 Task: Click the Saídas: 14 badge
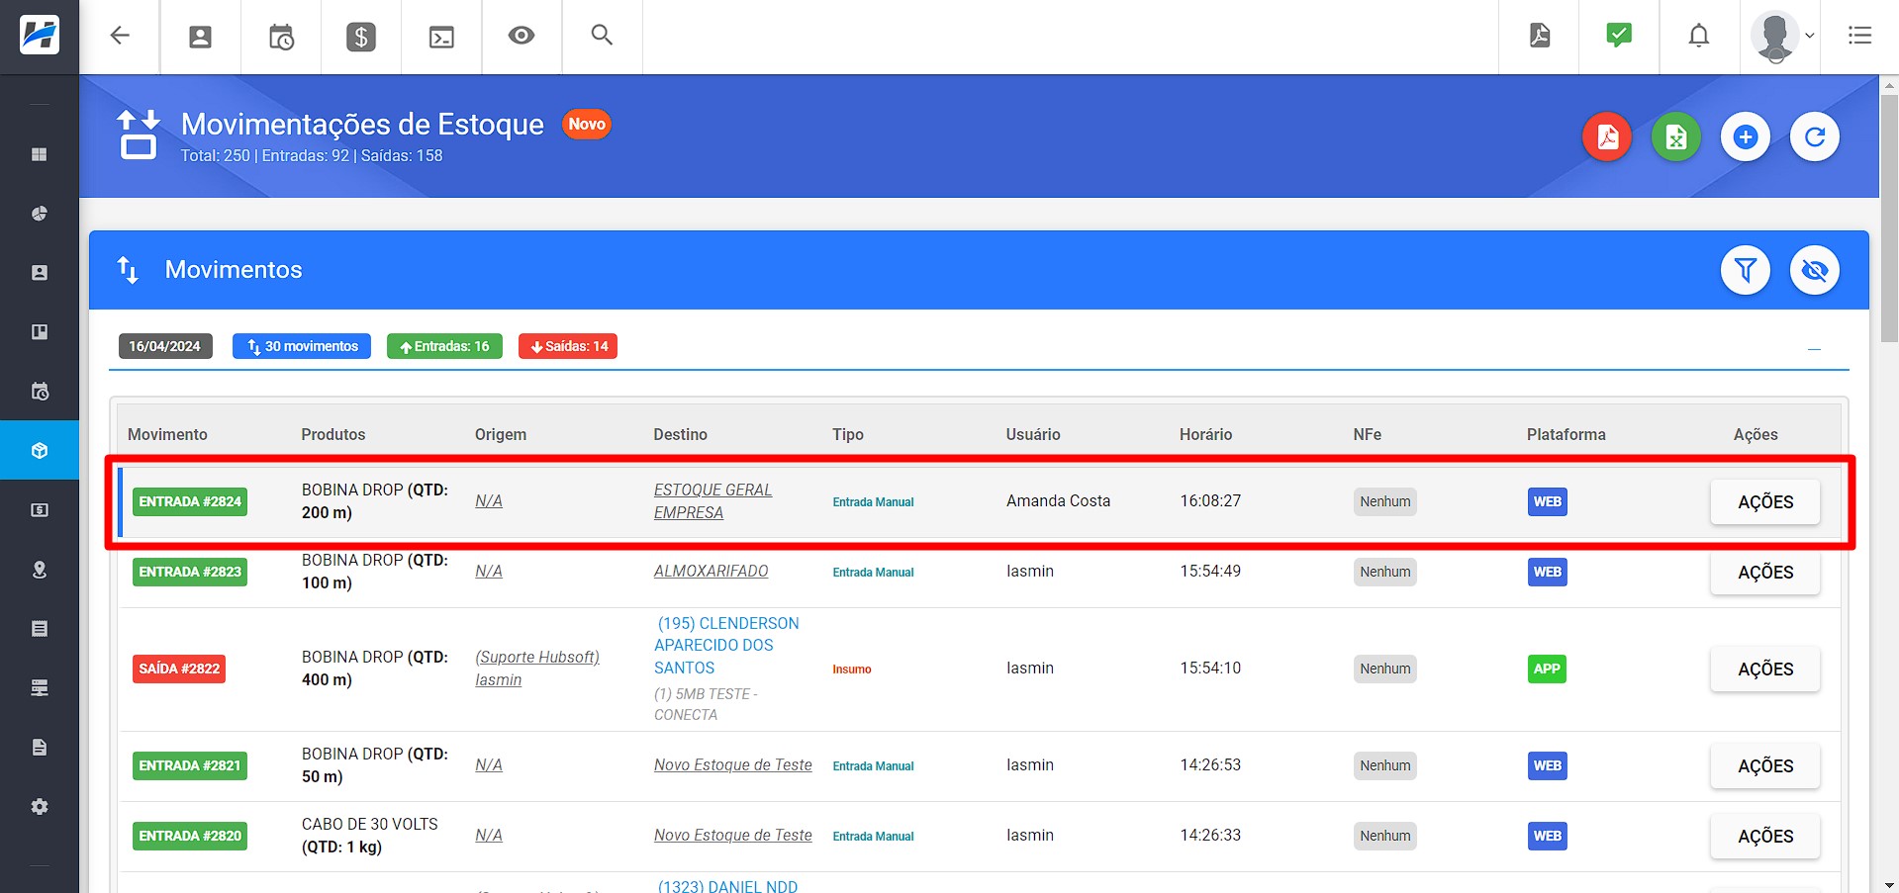point(568,346)
